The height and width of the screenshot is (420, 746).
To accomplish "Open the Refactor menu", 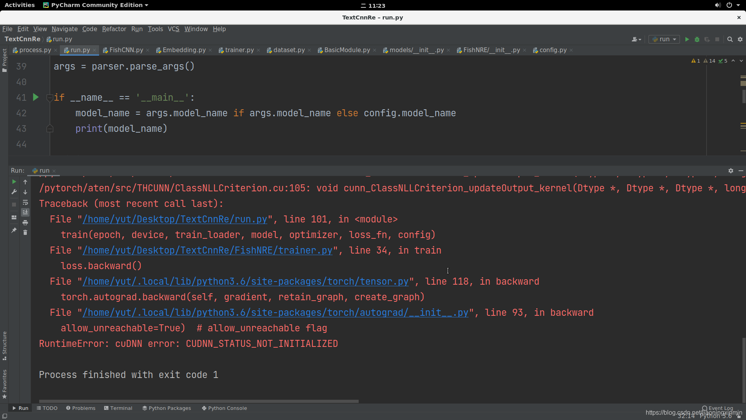I will click(x=114, y=29).
